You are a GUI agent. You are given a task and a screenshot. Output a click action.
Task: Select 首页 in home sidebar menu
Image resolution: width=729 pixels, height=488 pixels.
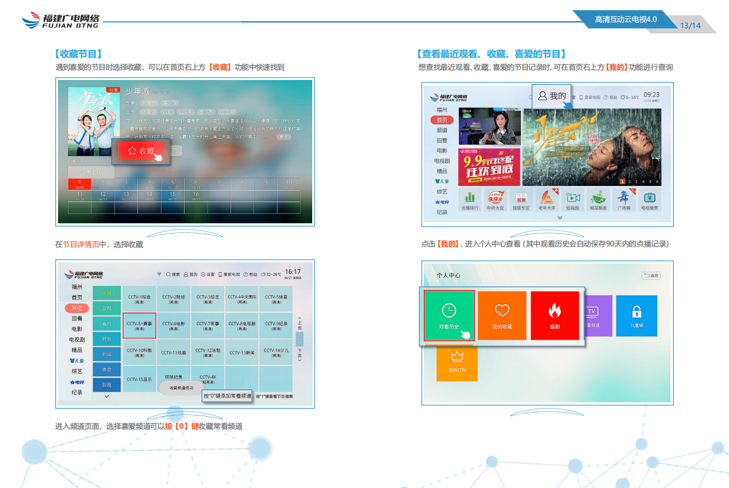point(442,120)
